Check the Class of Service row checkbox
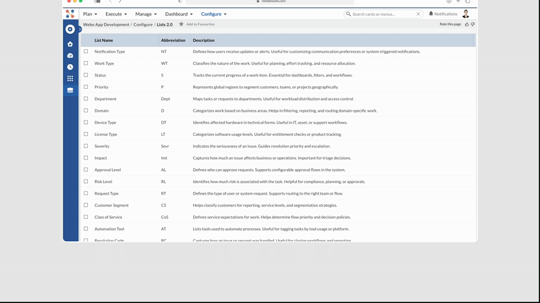 (x=86, y=217)
